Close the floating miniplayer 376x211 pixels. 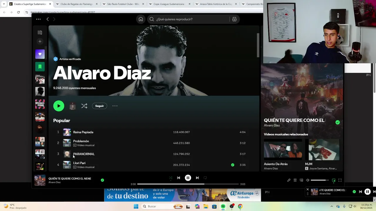point(308,189)
